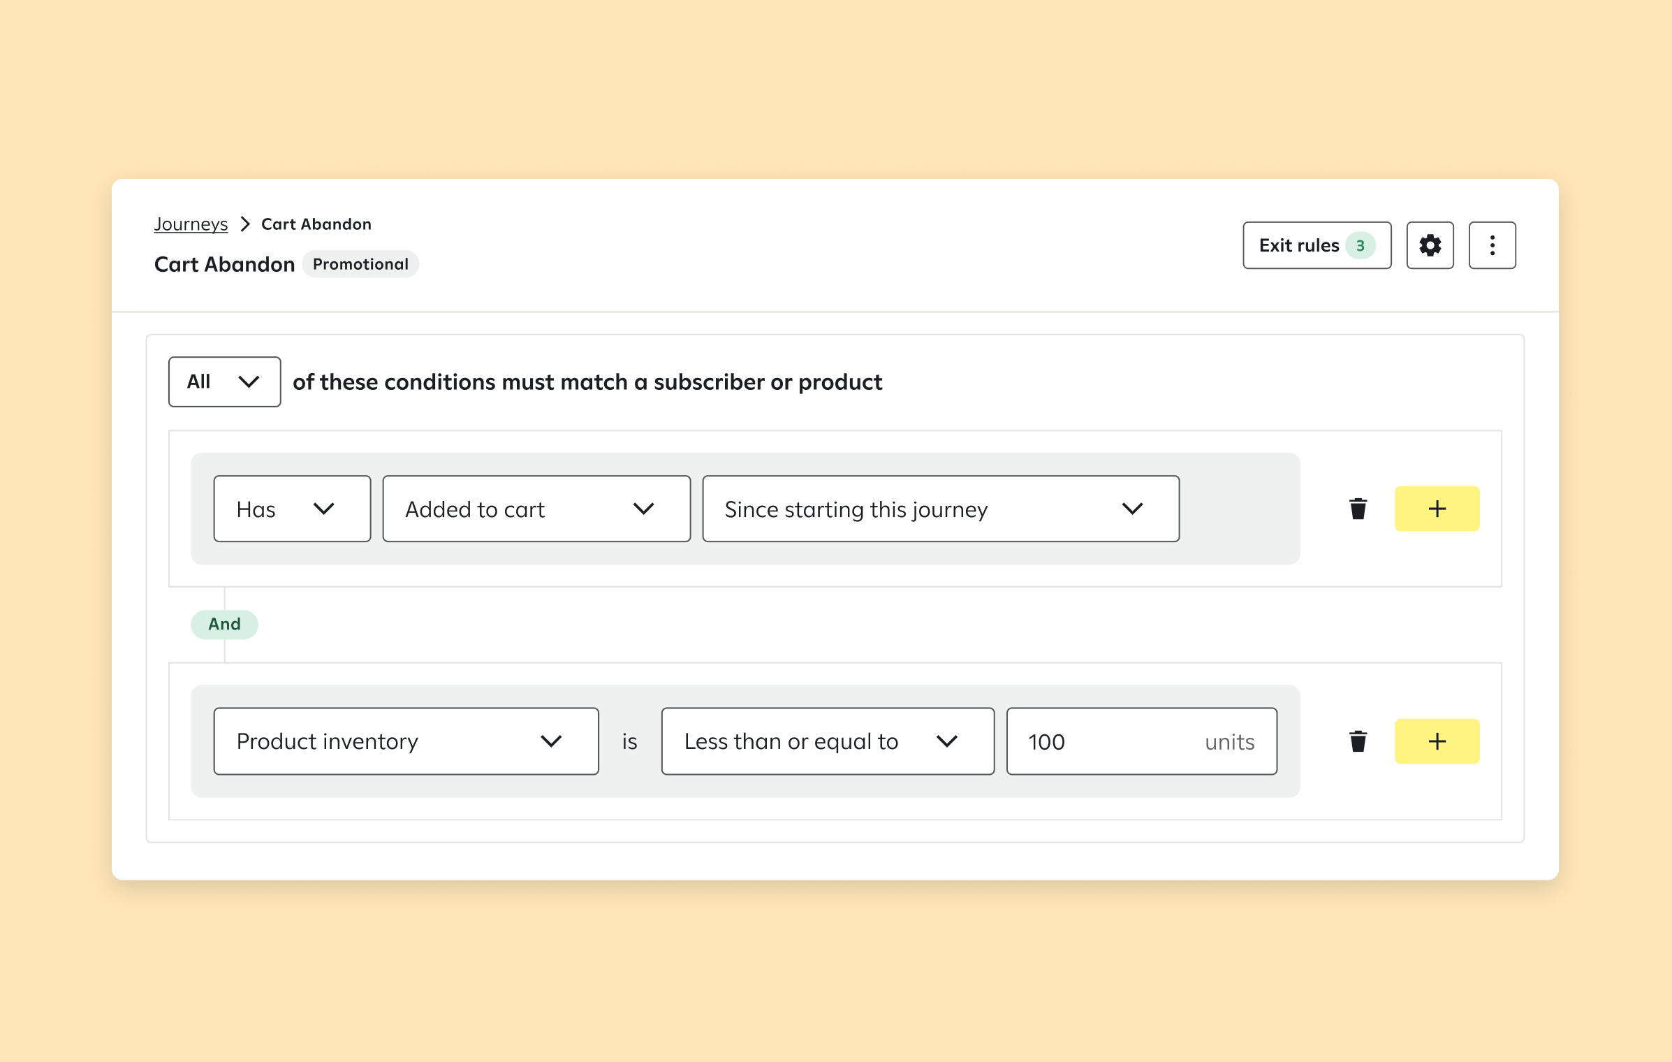Click the Exit rules count badge
This screenshot has height=1062, width=1672.
pyautogui.click(x=1360, y=246)
